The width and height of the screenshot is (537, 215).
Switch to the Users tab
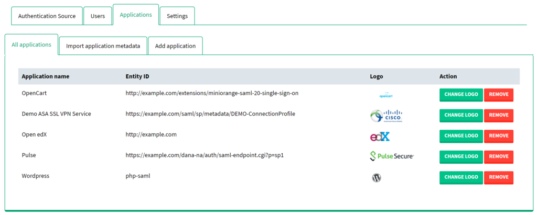coord(98,16)
